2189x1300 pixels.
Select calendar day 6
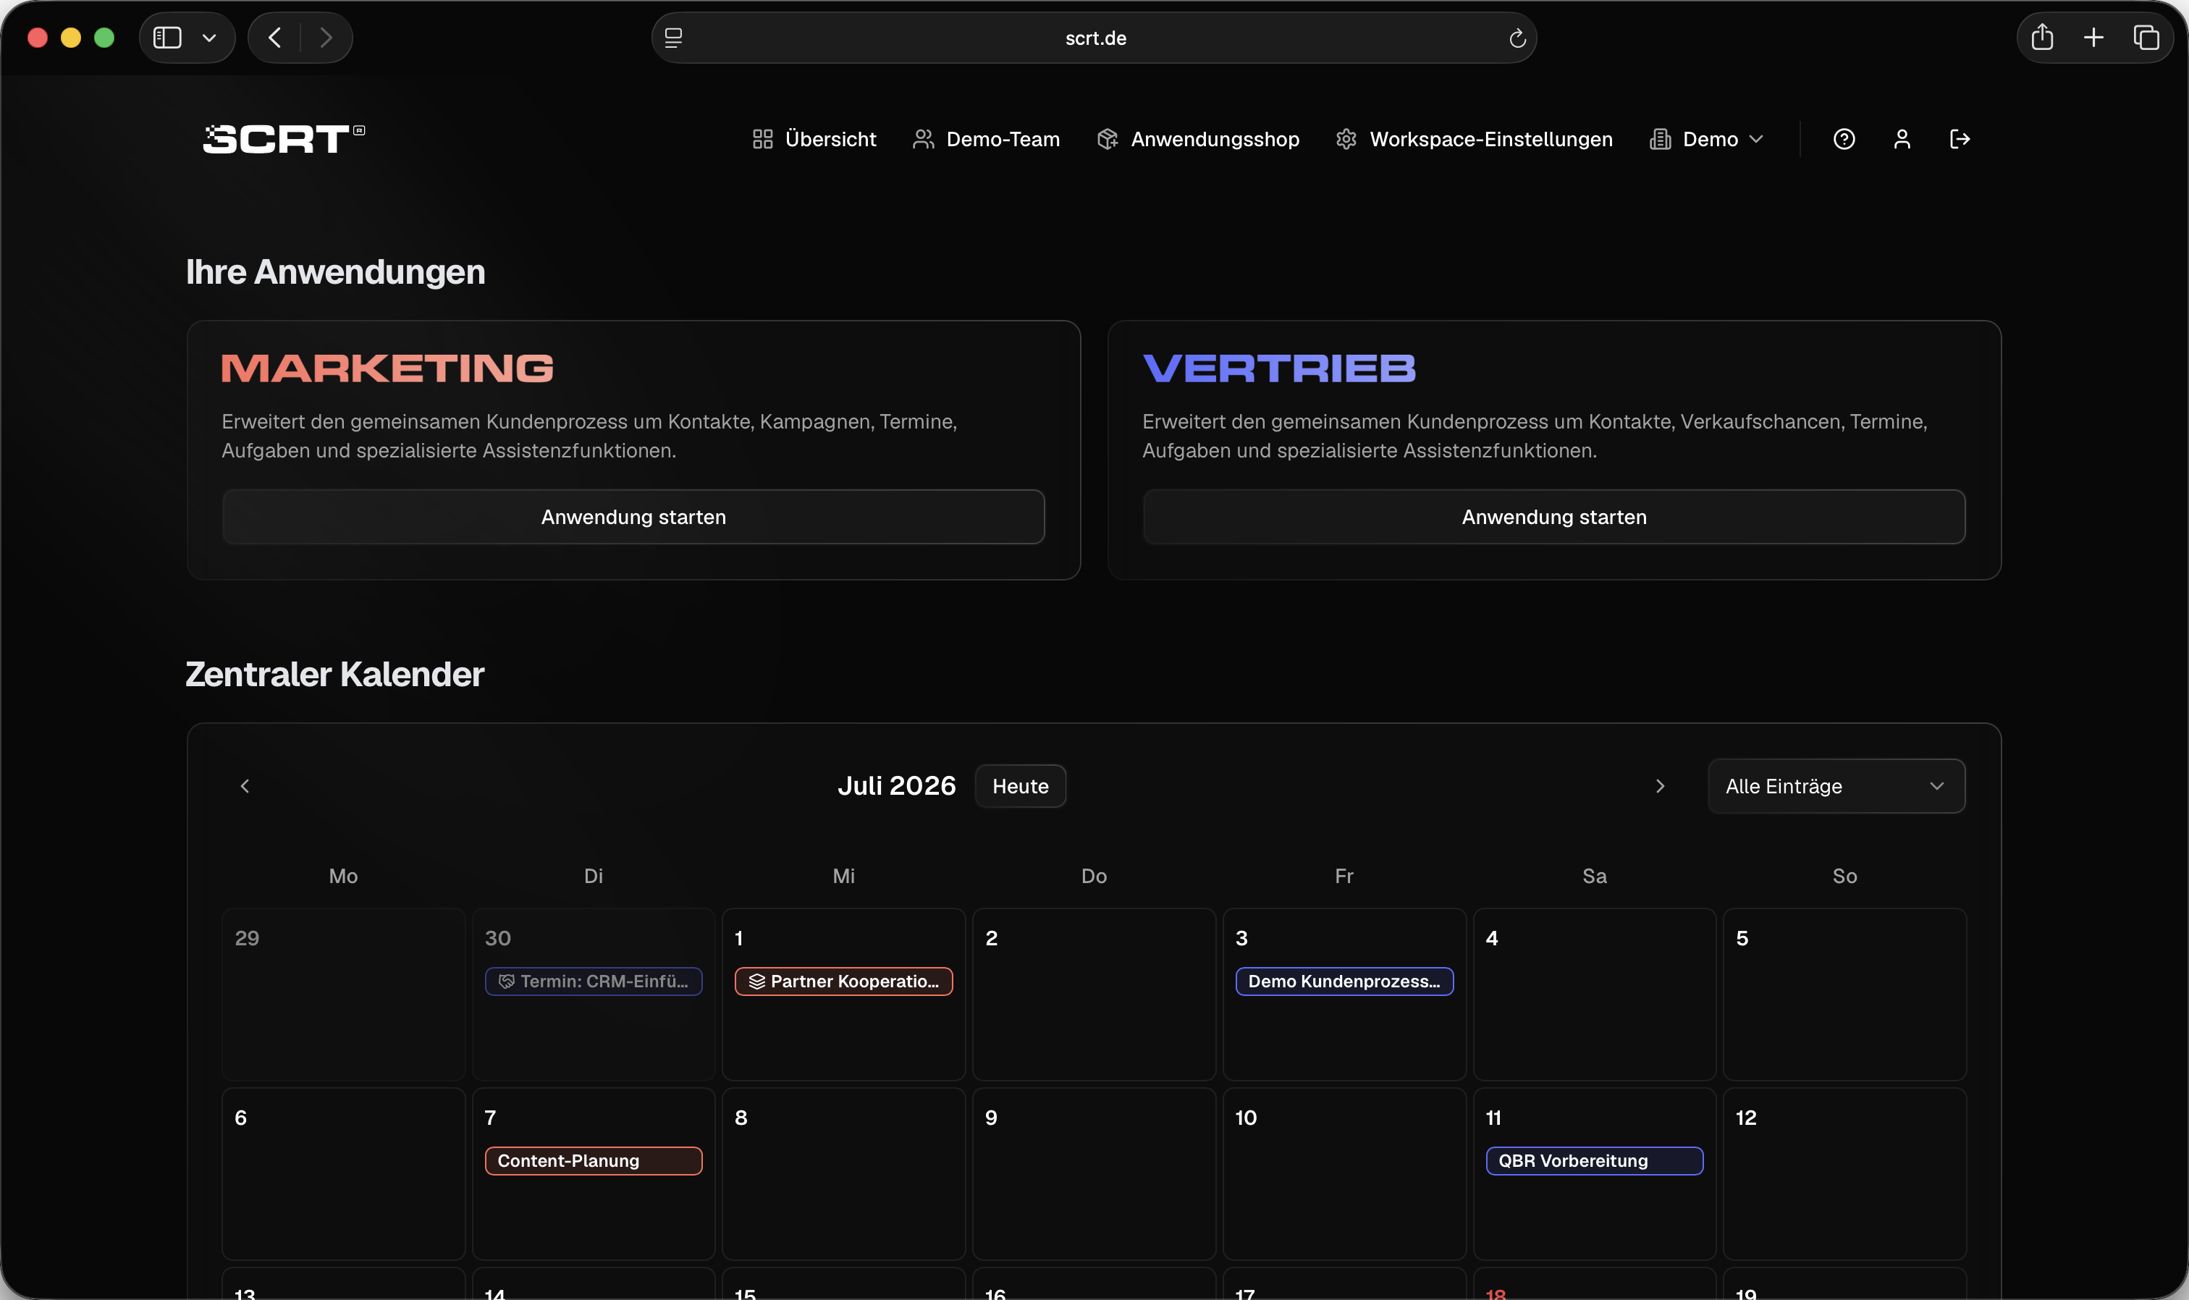343,1174
